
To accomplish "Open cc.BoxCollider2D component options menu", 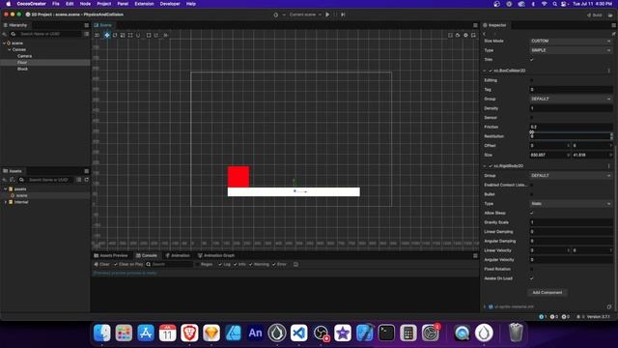I will [x=609, y=71].
